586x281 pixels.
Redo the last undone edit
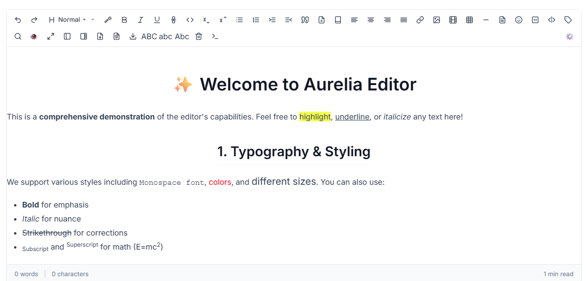click(x=34, y=20)
